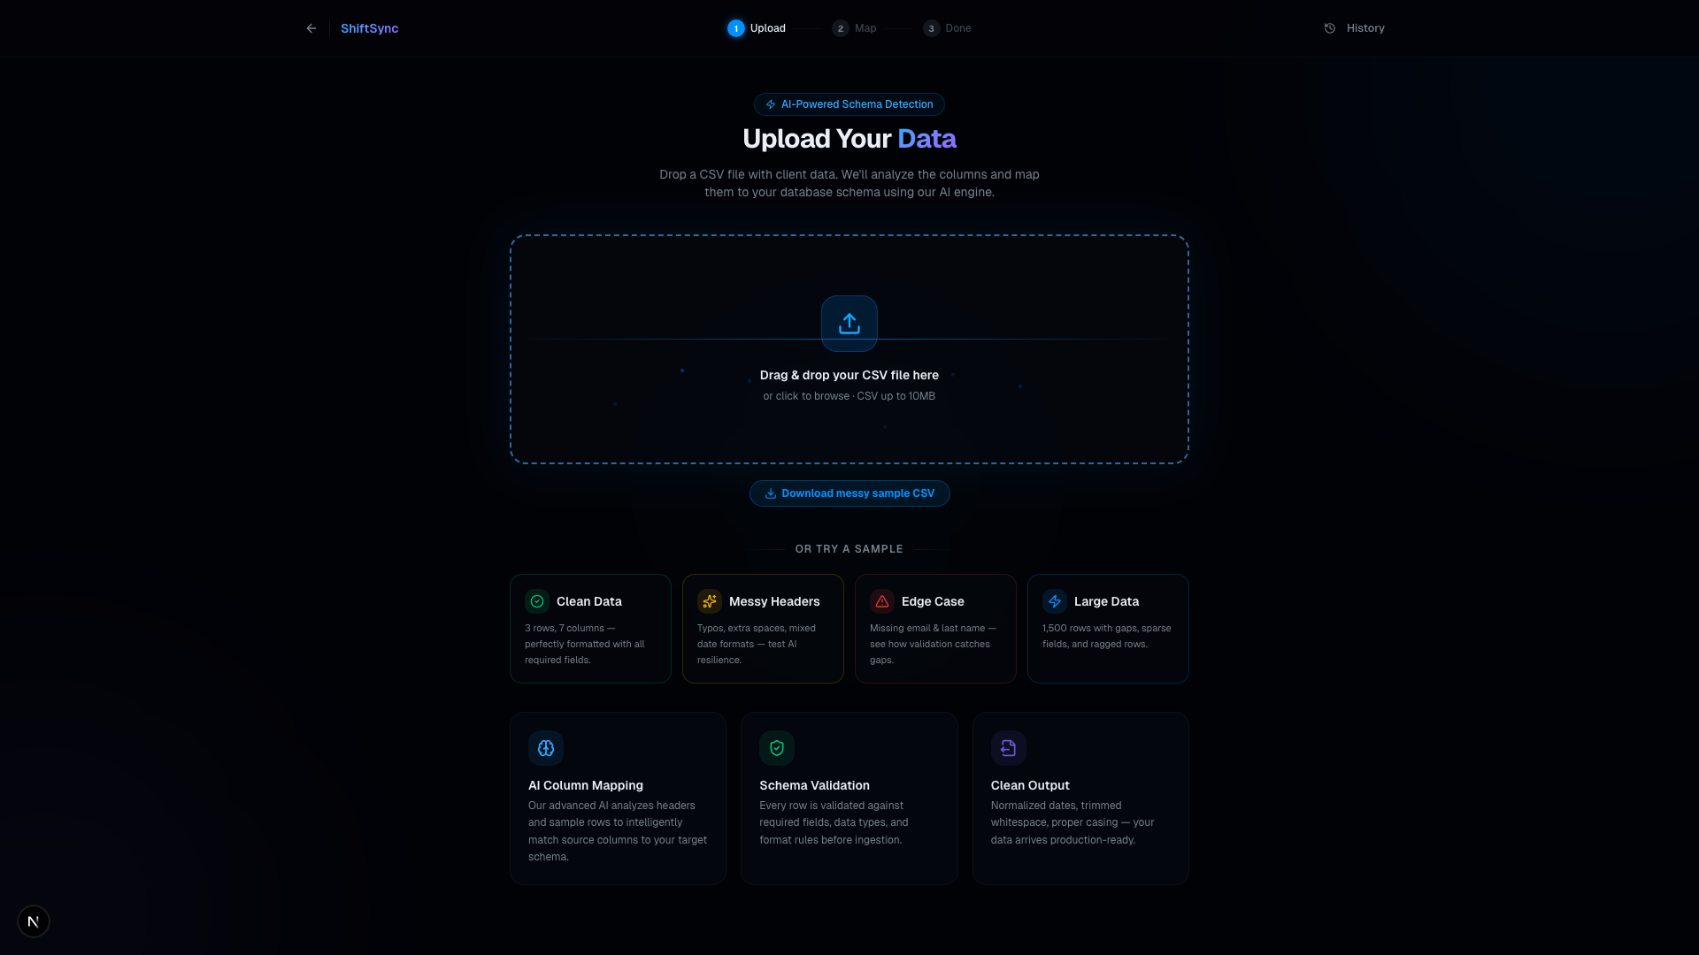Click the green checkmark Clean Data icon
Screen dimensions: 1699x955
coord(537,601)
